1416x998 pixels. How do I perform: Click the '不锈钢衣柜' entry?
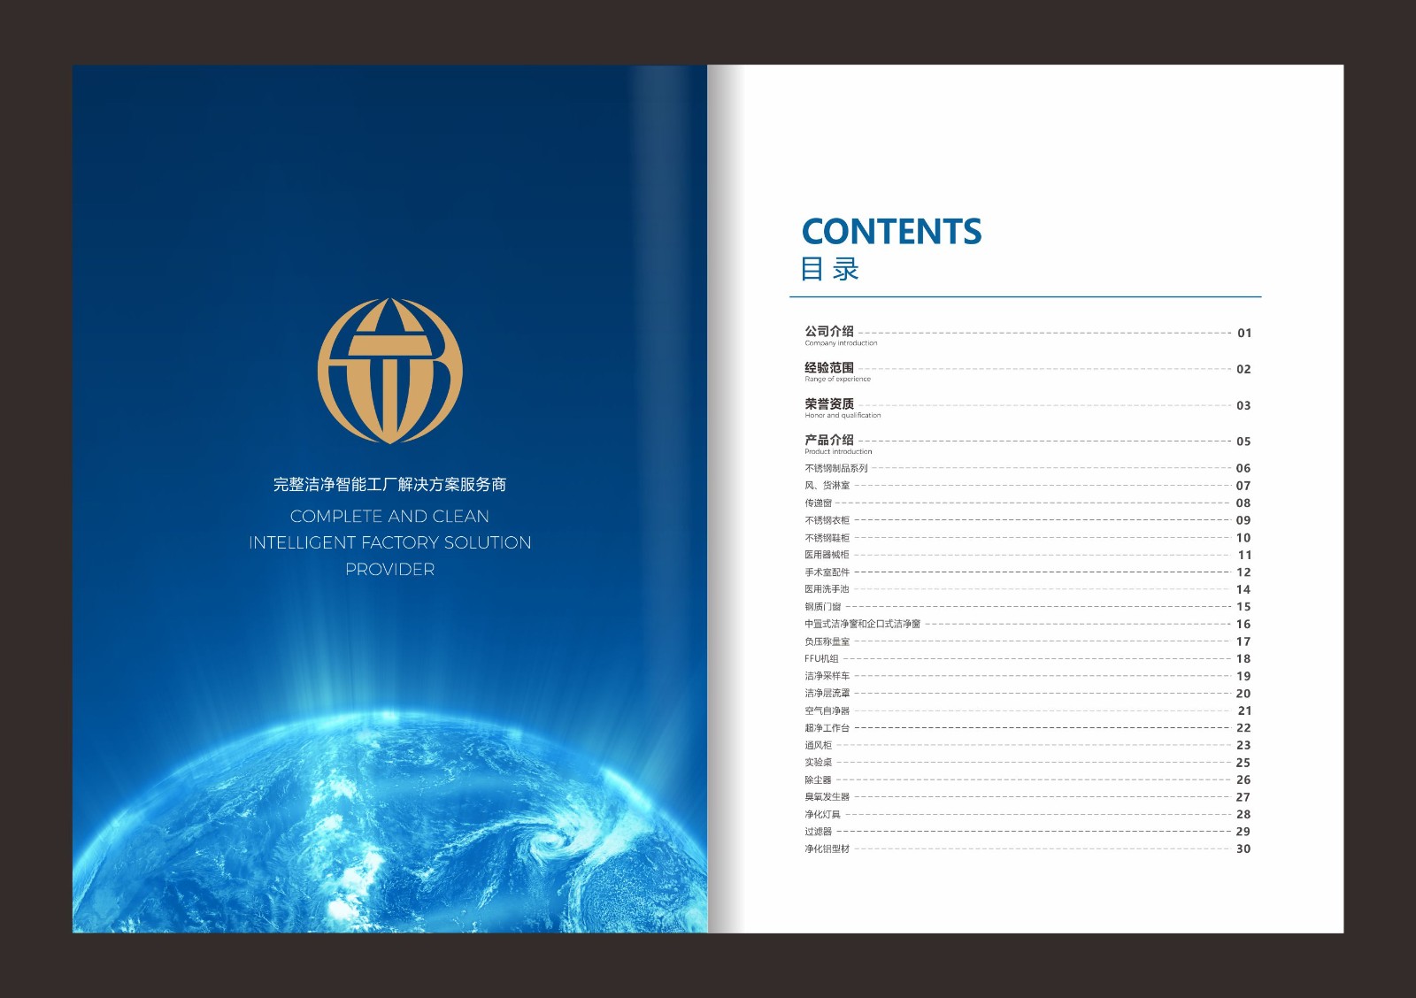pyautogui.click(x=827, y=520)
